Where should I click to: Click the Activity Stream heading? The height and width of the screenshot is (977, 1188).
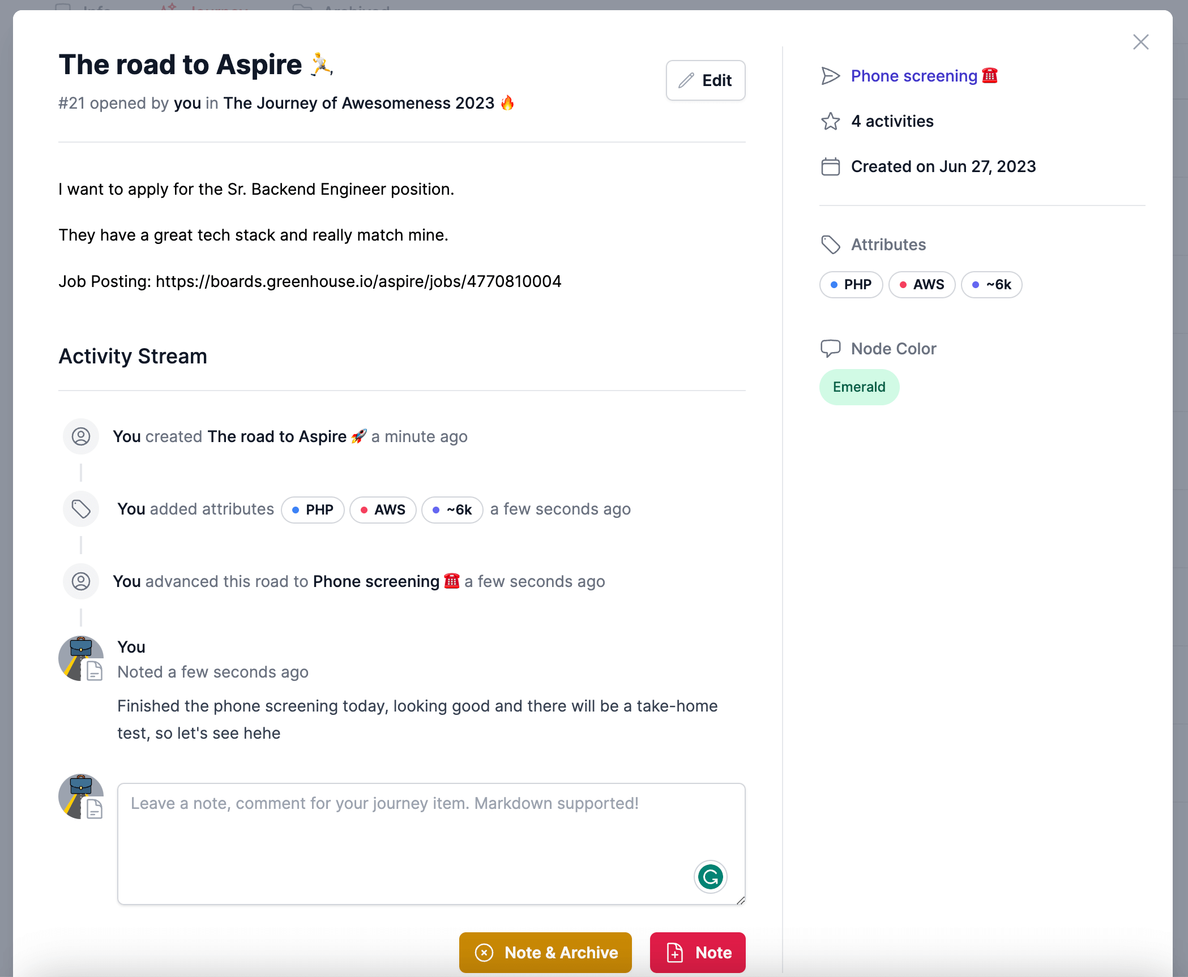tap(133, 356)
